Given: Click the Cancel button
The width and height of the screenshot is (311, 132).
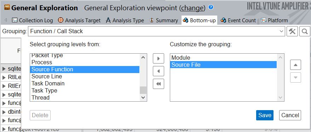Looking at the screenshot, I should (290, 115).
